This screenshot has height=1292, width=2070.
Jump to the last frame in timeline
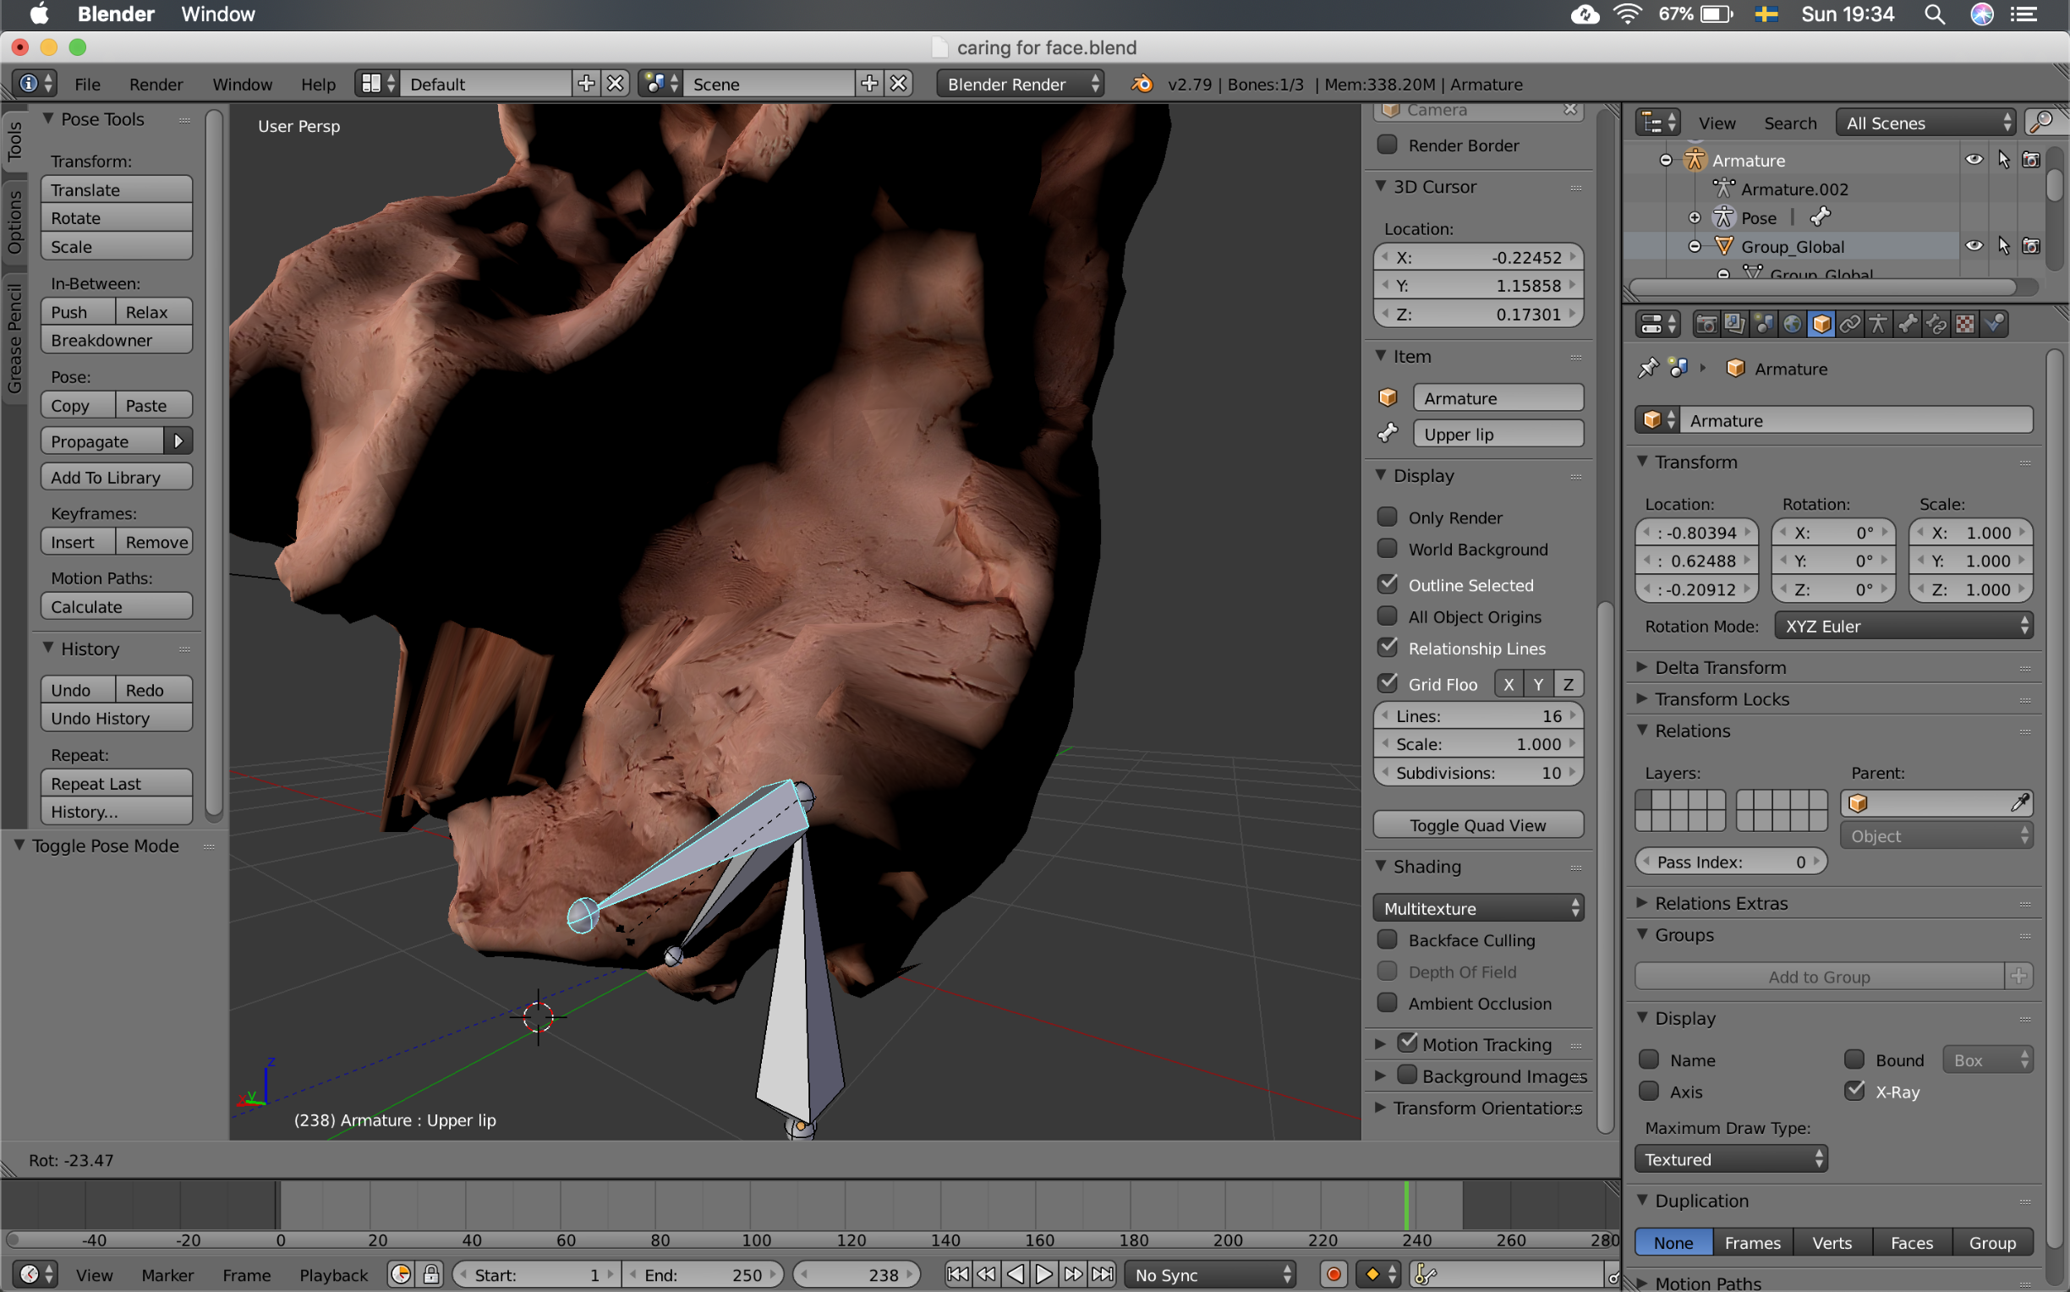pyautogui.click(x=1103, y=1274)
